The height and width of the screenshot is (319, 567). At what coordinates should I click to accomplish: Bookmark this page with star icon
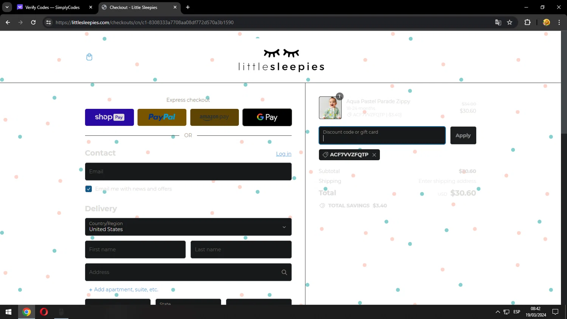(x=510, y=22)
